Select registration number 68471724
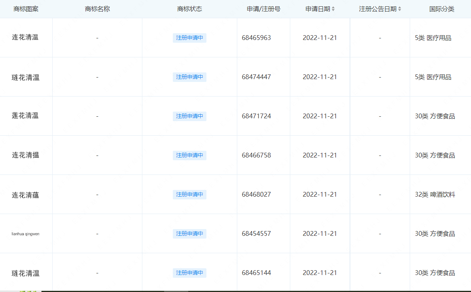The height and width of the screenshot is (292, 471). click(256, 116)
